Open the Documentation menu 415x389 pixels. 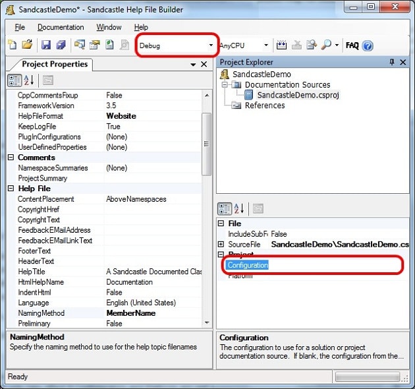[x=61, y=27]
